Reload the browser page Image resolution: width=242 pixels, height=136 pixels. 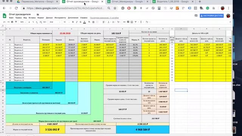(16, 8)
